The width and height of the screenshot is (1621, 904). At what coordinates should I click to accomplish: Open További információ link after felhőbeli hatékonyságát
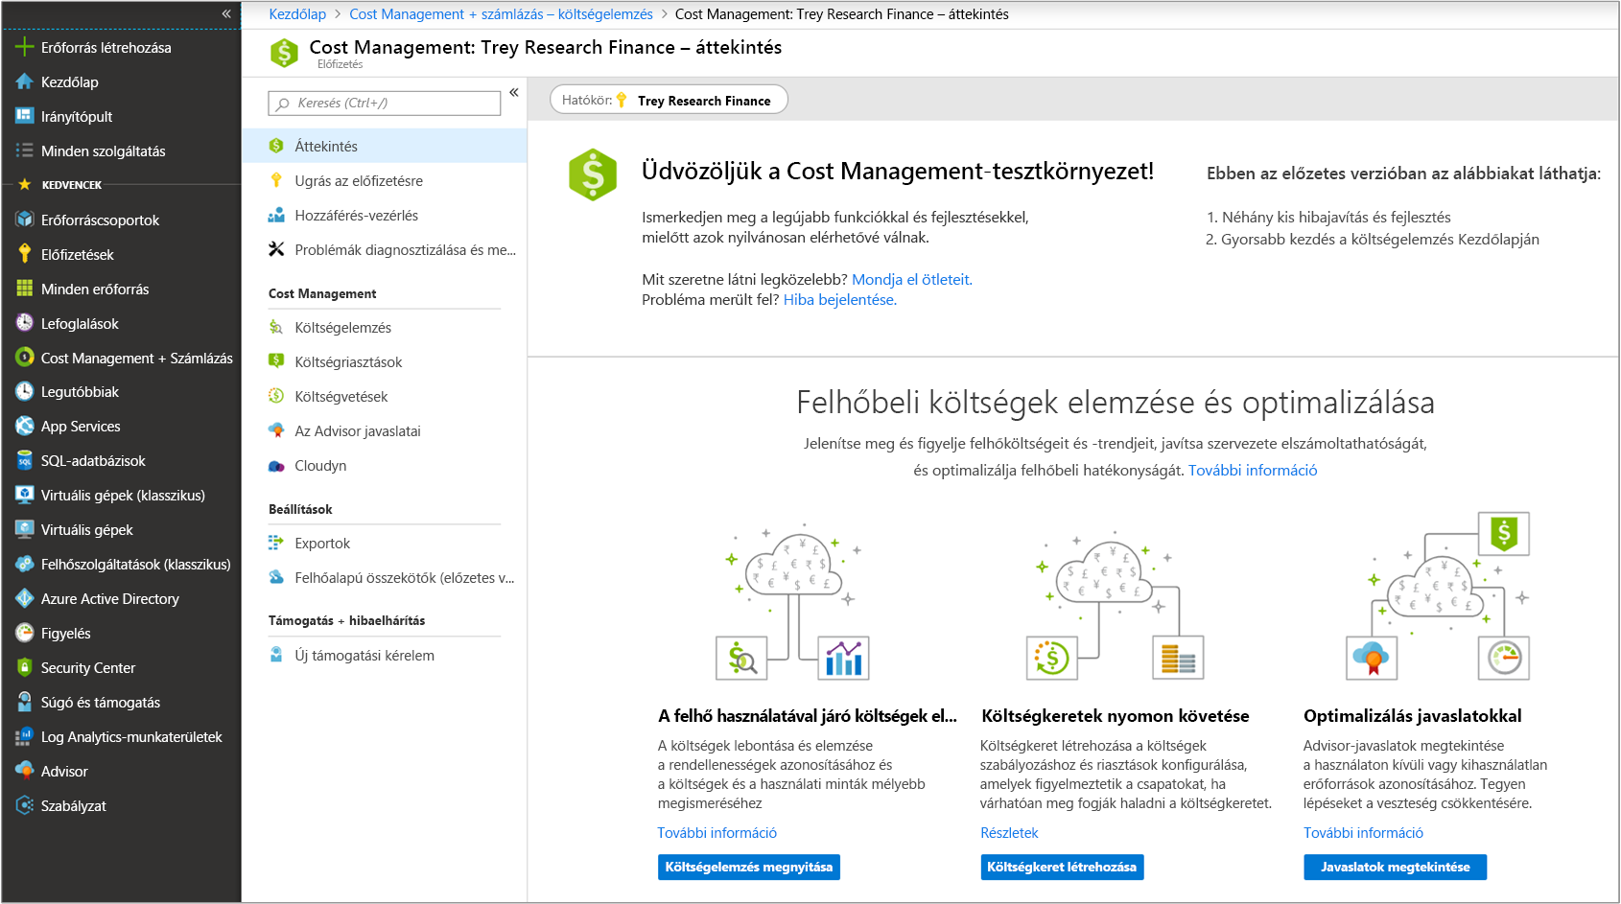click(1253, 471)
